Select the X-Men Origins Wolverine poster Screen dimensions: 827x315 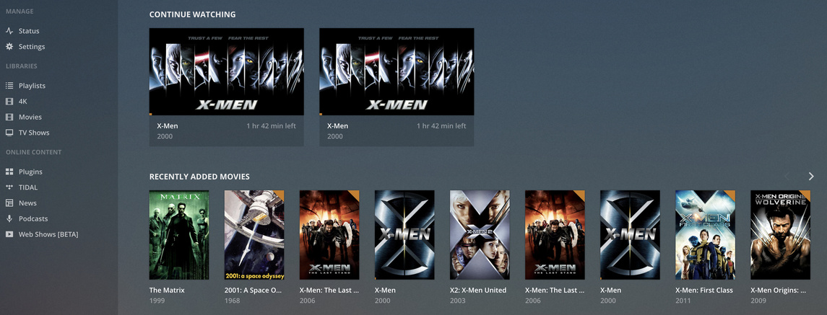pyautogui.click(x=780, y=235)
